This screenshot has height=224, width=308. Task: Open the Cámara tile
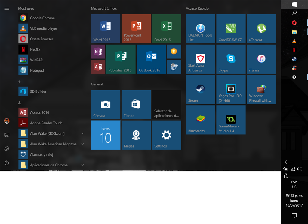point(106,105)
